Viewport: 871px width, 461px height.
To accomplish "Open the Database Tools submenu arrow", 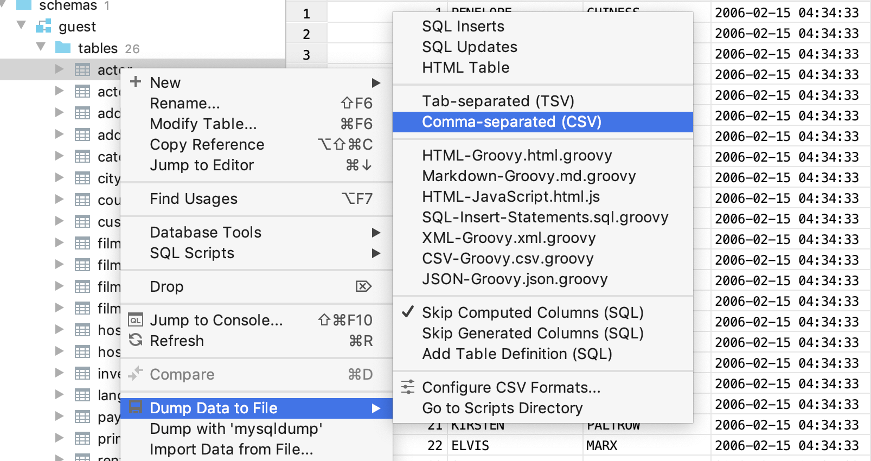I will click(376, 233).
